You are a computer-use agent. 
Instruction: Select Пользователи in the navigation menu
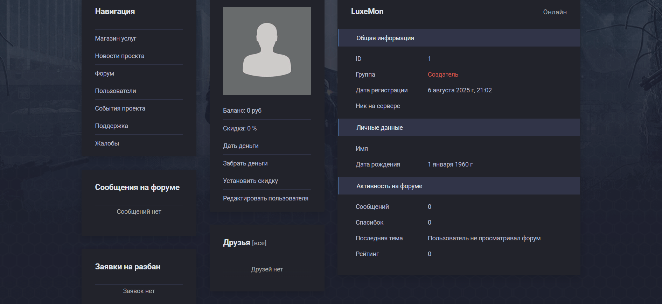(x=116, y=91)
